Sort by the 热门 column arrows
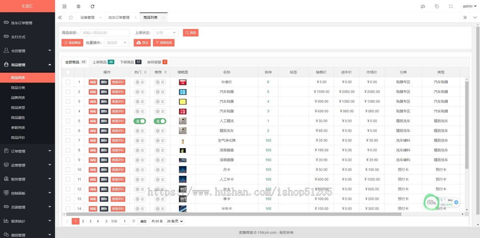This screenshot has height=238, width=480. click(146, 72)
